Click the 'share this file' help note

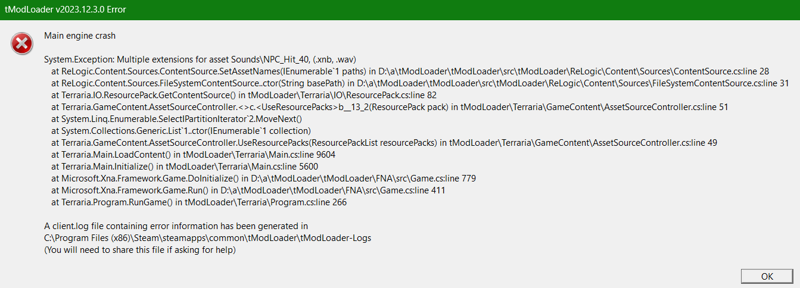click(x=140, y=250)
